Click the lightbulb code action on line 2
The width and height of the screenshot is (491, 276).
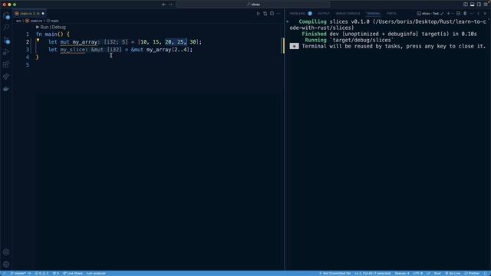[x=38, y=41]
